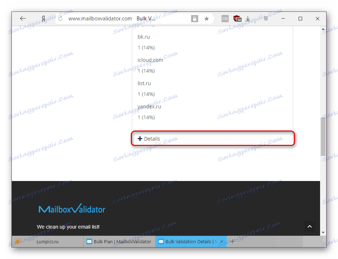Open downloads via the download arrow icon
The width and height of the screenshot is (338, 259).
pyautogui.click(x=248, y=18)
